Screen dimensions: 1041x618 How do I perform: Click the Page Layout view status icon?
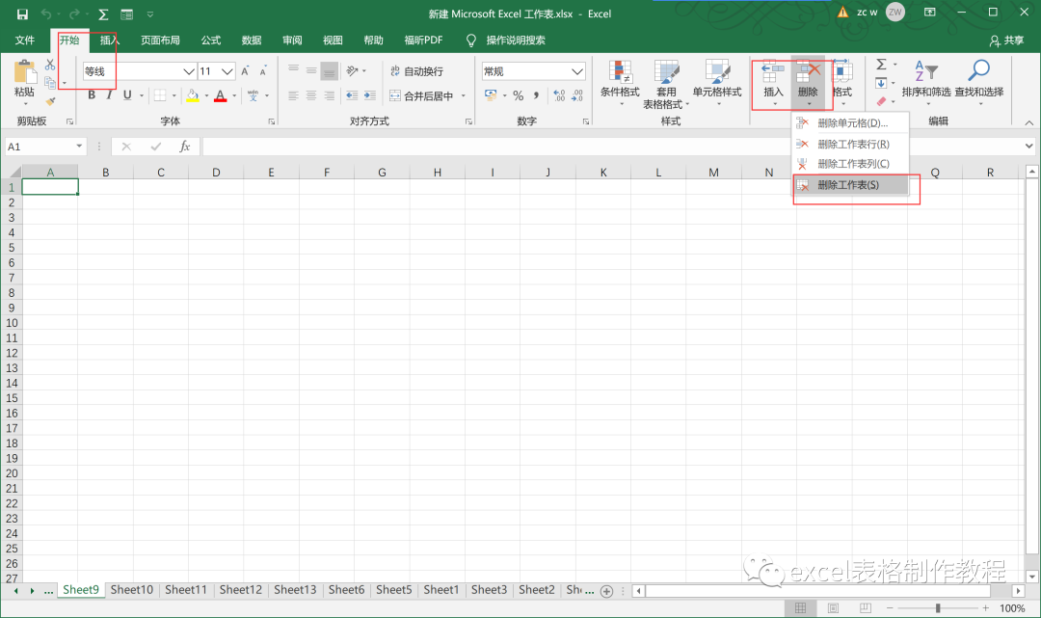pos(833,608)
